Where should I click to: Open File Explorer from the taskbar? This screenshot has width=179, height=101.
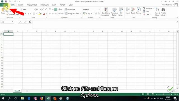[x=22, y=98]
